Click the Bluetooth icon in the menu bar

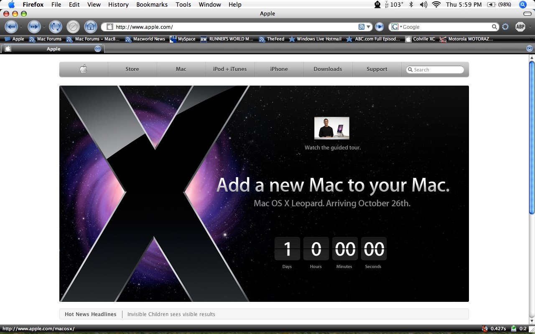pyautogui.click(x=411, y=5)
